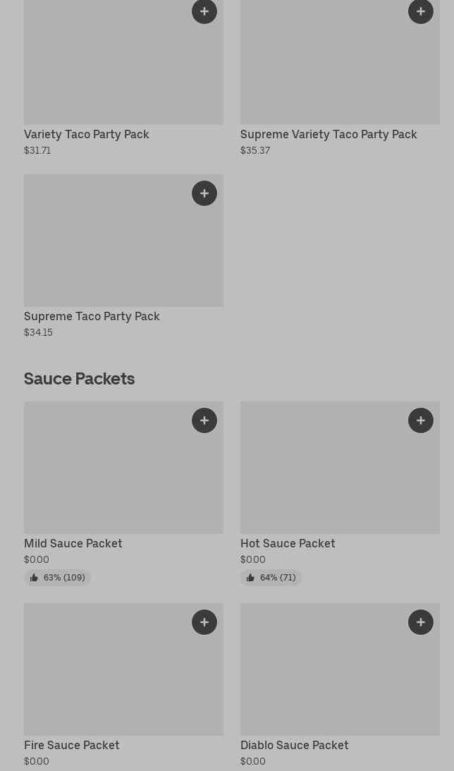Viewport: 454px width, 771px height.
Task: Add Supreme Variety Taco Party Pack
Action: pyautogui.click(x=421, y=11)
